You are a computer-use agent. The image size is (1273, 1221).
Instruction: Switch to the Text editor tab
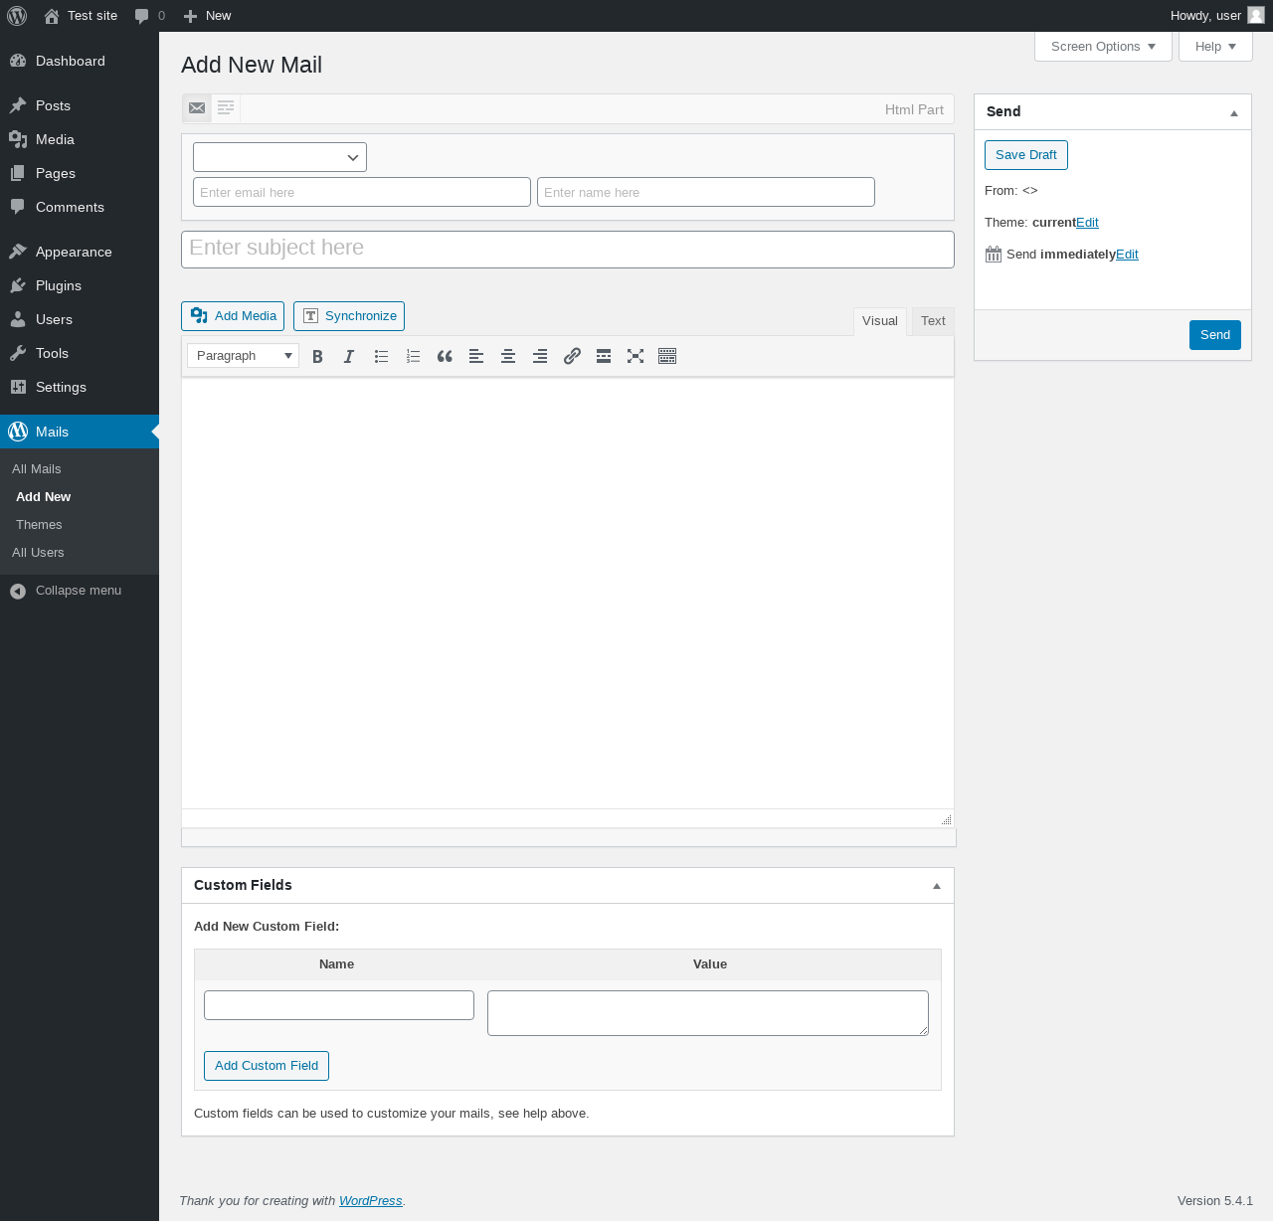(933, 321)
